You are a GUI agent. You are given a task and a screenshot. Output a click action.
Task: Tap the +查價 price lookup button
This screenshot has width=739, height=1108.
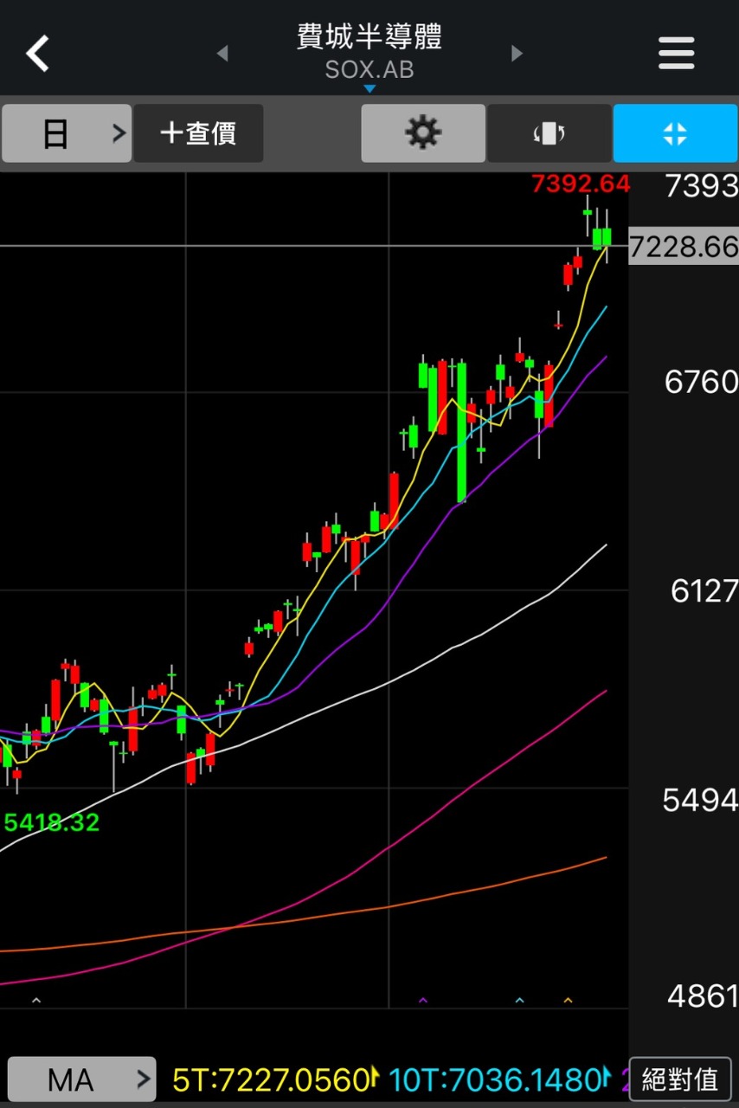(198, 133)
